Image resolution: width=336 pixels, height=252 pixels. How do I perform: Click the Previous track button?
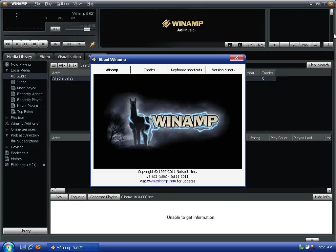[8, 44]
